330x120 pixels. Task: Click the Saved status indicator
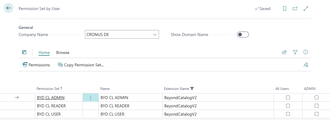point(262,9)
